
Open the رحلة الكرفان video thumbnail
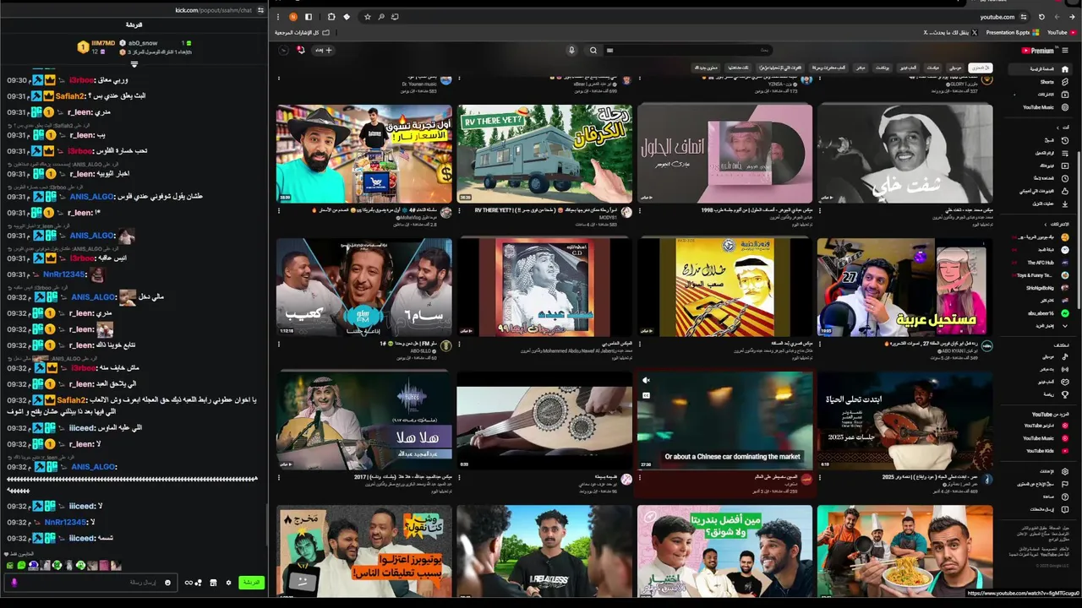click(544, 154)
